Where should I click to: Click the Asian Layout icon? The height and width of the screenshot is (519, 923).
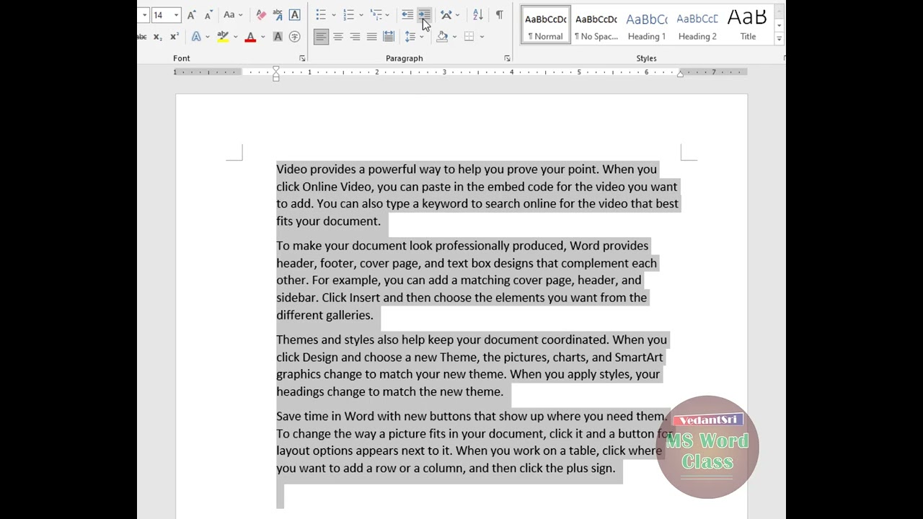pos(446,14)
